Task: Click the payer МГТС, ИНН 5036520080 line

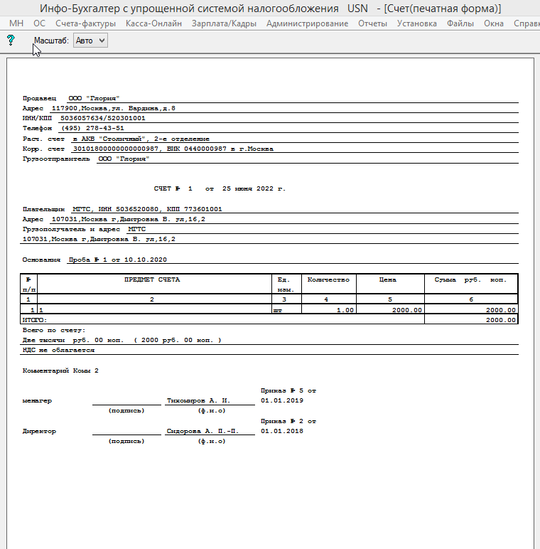Action: [147, 209]
